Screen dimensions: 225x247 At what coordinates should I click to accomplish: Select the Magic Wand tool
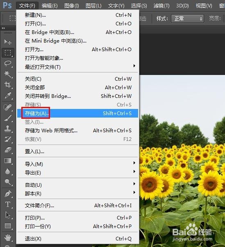tap(8, 74)
